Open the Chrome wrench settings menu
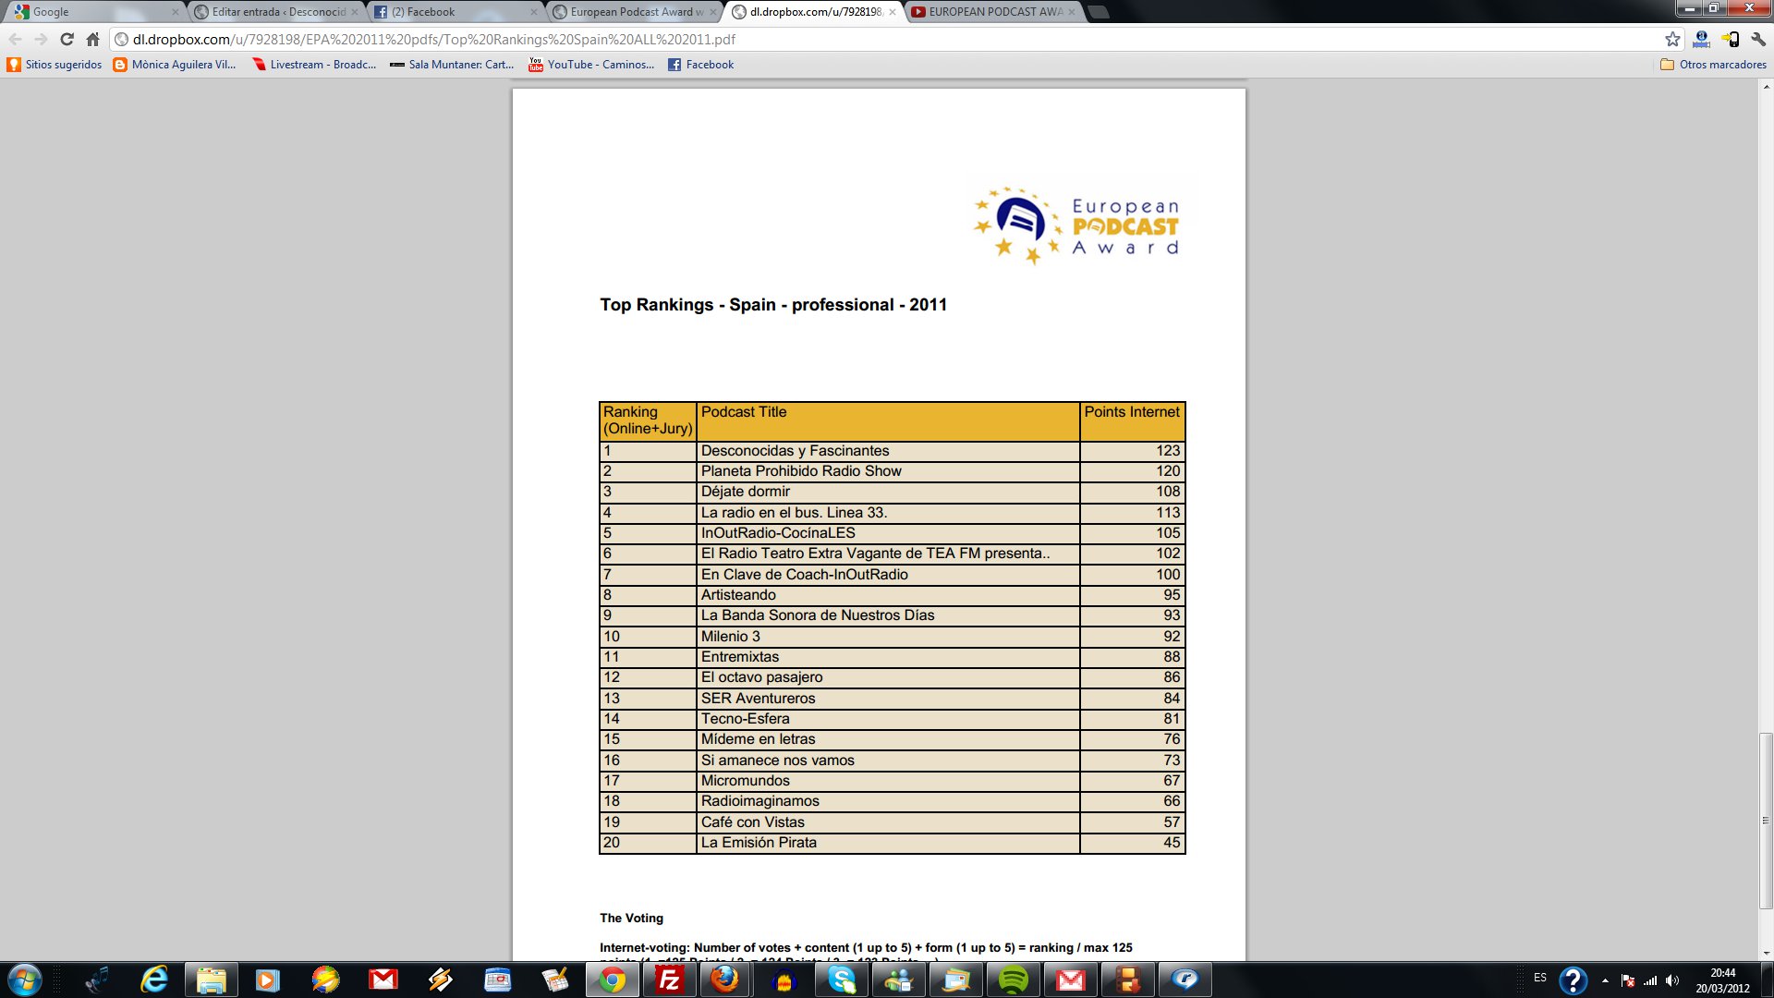The height and width of the screenshot is (998, 1774). pyautogui.click(x=1757, y=40)
